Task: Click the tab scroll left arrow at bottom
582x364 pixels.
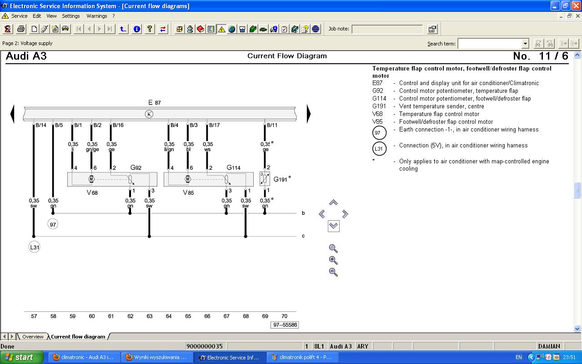Action: 5,337
